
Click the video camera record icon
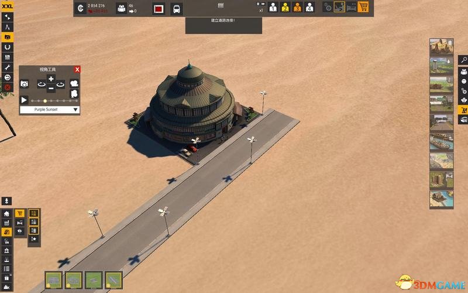coord(74,83)
